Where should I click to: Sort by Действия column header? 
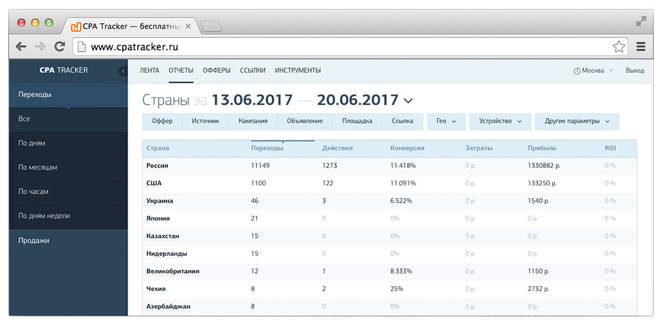(337, 148)
